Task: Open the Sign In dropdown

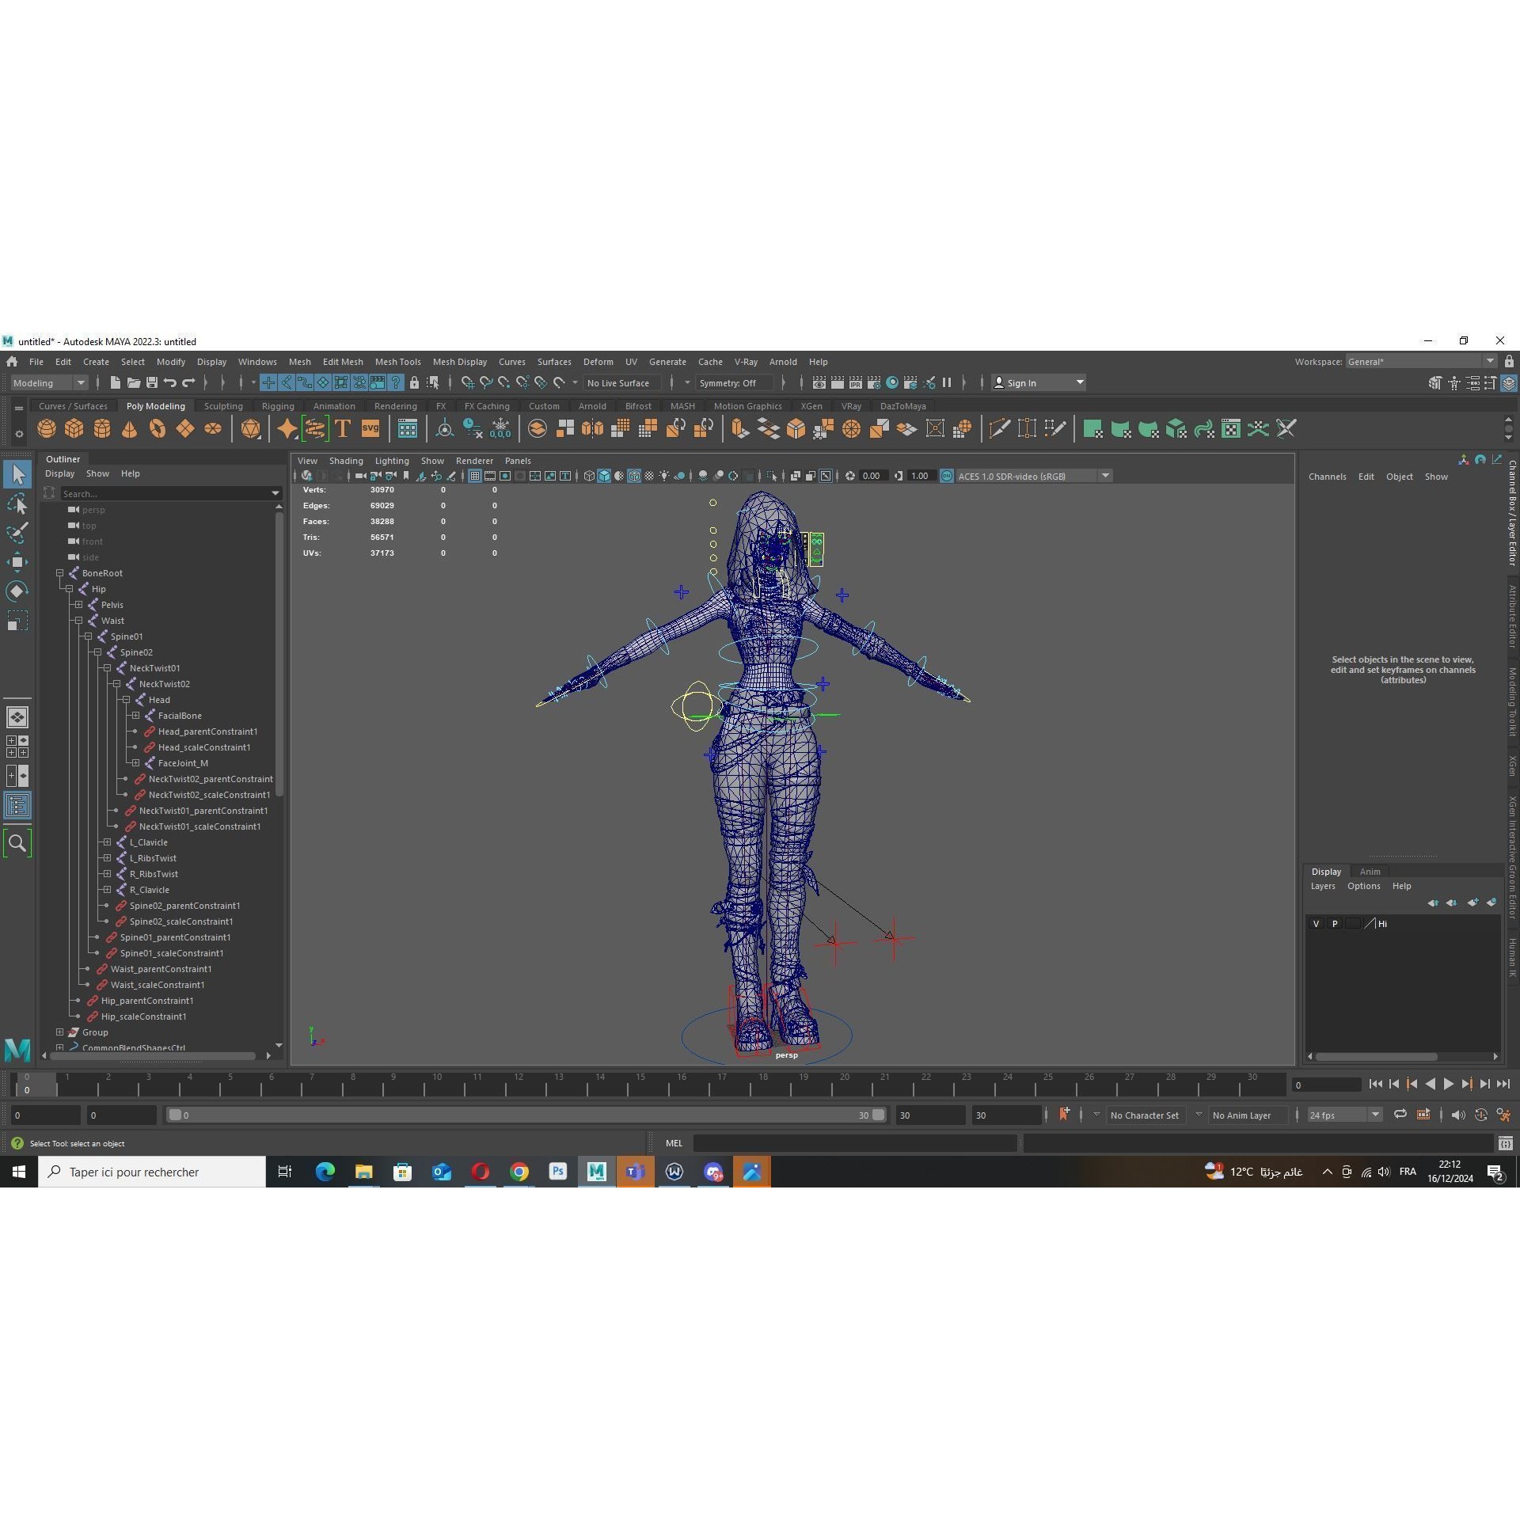Action: tap(1038, 383)
